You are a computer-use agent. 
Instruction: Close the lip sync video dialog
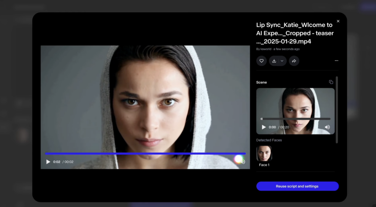(x=338, y=21)
